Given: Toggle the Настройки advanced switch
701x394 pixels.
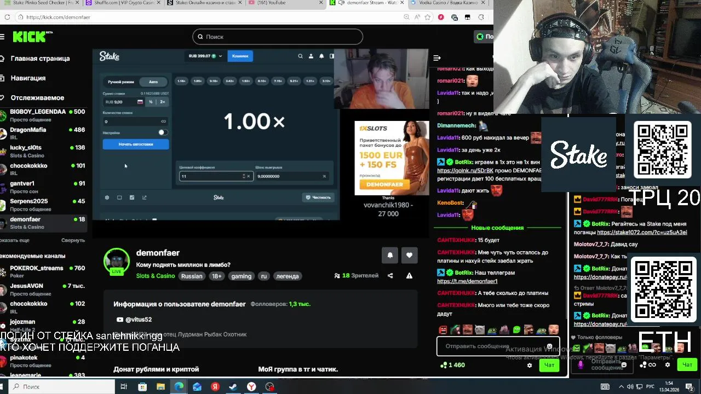Looking at the screenshot, I should coord(162,132).
